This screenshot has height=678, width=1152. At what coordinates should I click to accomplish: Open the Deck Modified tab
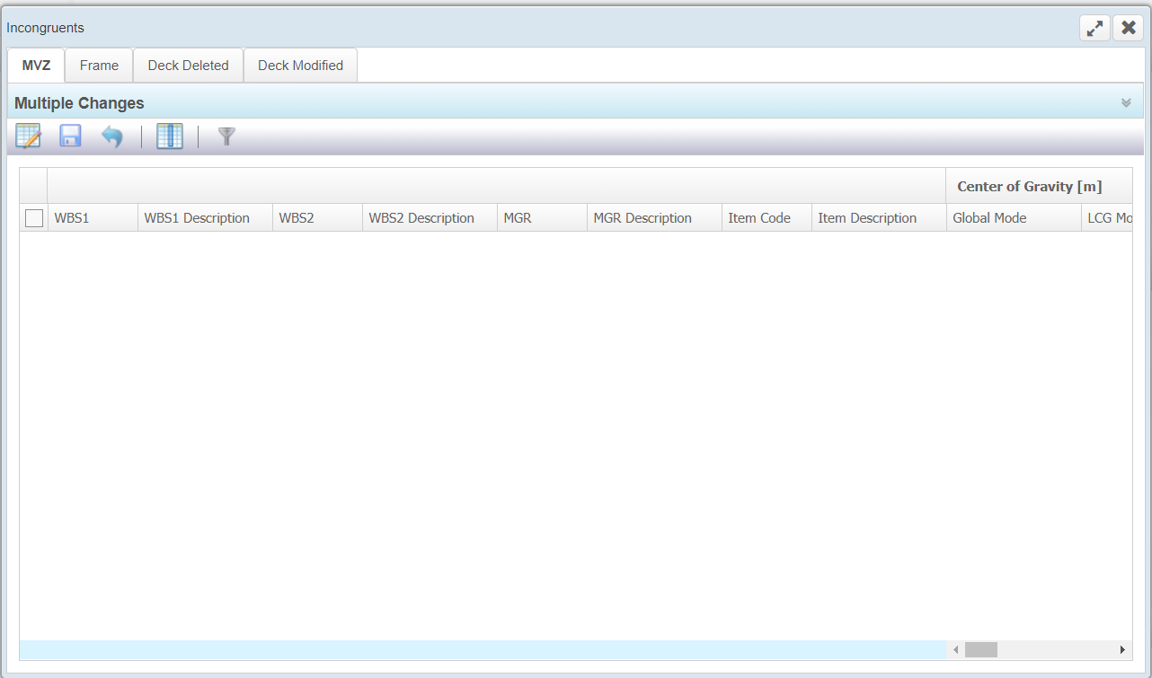pos(300,66)
